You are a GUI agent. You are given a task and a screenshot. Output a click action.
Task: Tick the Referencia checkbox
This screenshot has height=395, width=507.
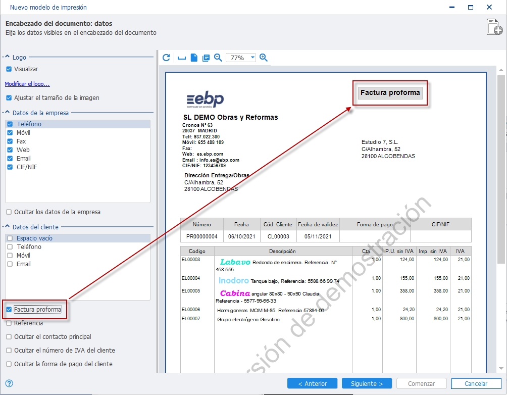[9, 323]
